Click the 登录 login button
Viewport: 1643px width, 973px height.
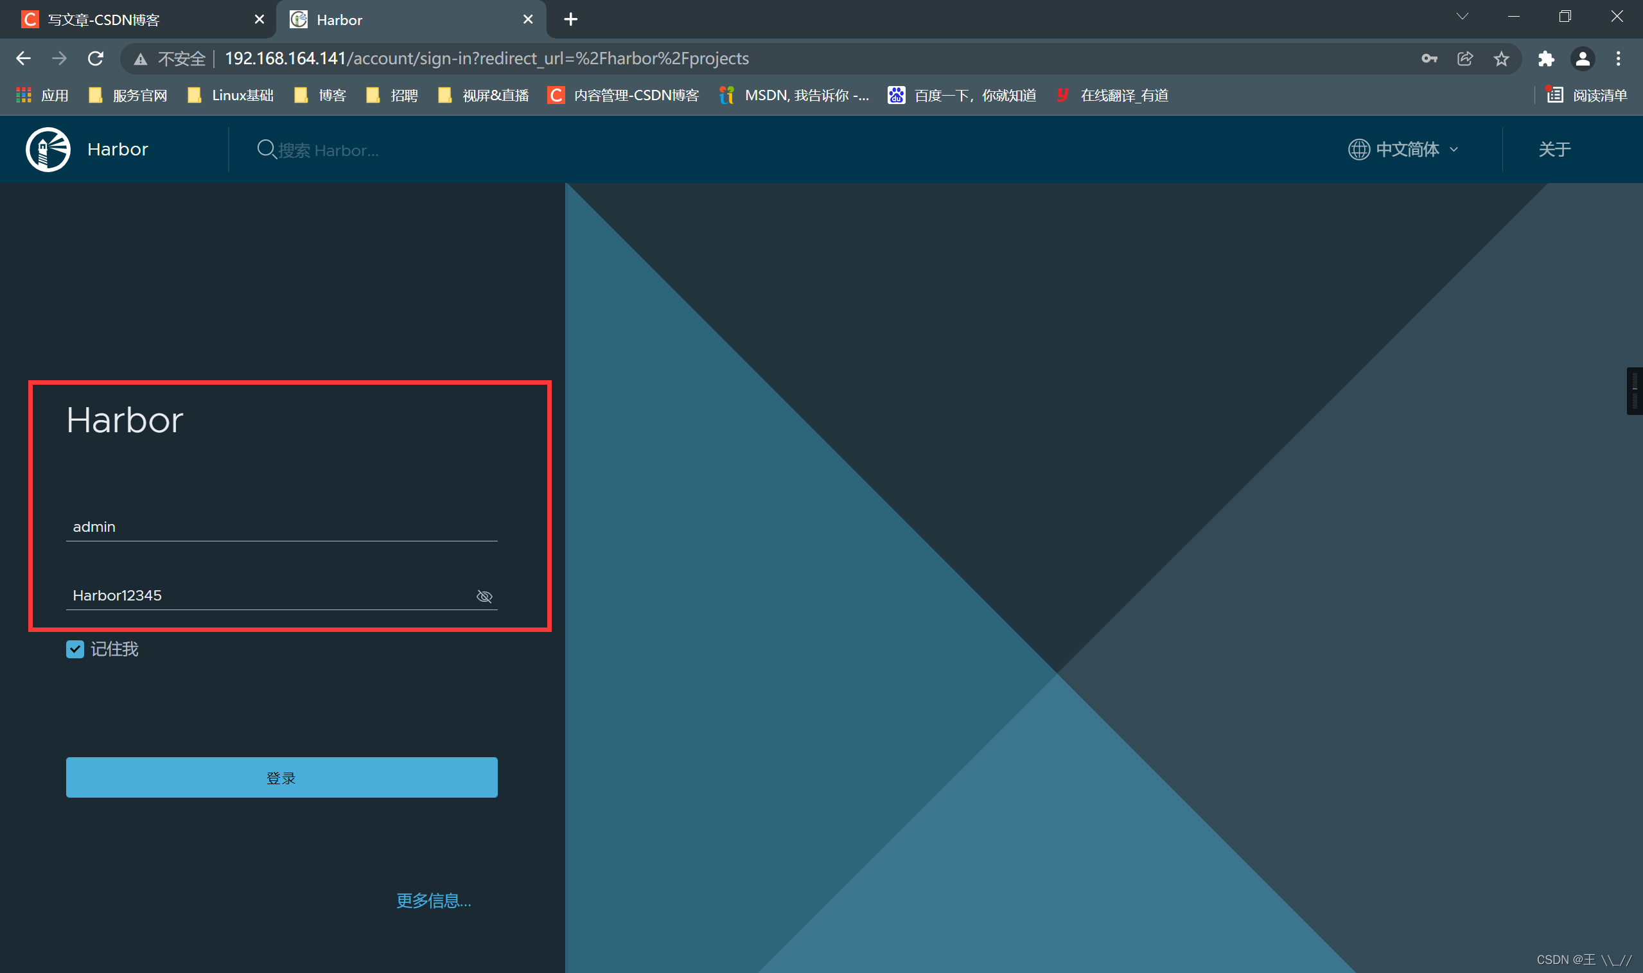[281, 778]
